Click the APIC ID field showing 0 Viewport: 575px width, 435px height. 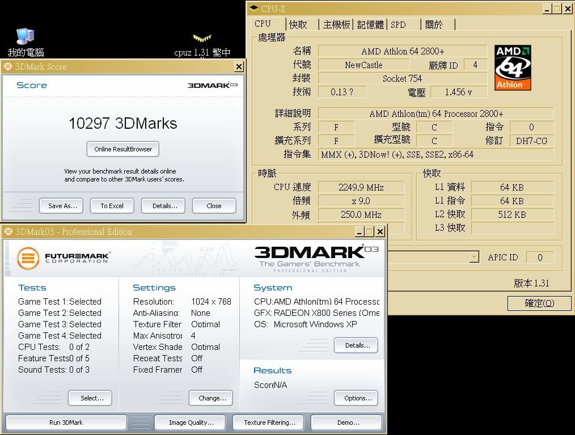pyautogui.click(x=540, y=257)
